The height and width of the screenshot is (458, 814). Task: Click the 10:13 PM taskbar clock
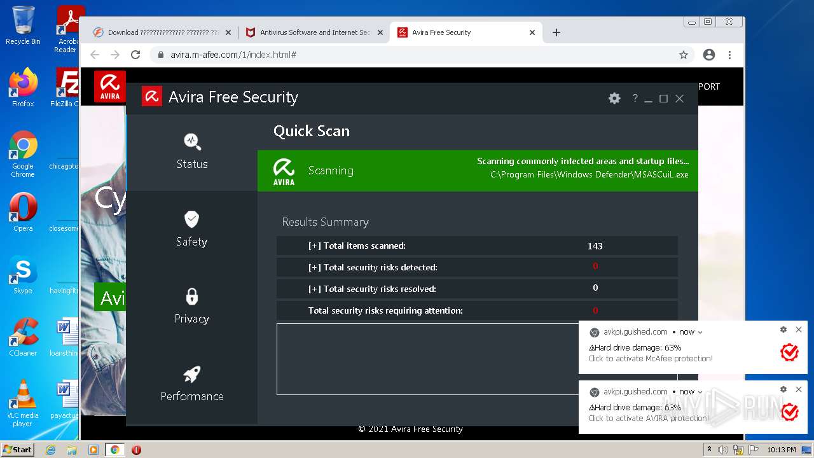782,450
